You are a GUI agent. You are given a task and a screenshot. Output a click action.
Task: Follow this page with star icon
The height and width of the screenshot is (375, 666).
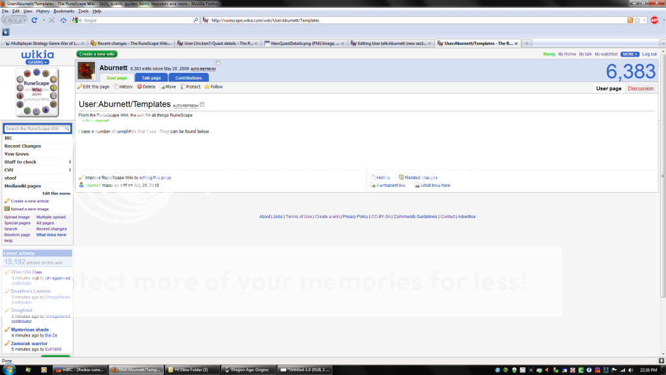pyautogui.click(x=213, y=87)
